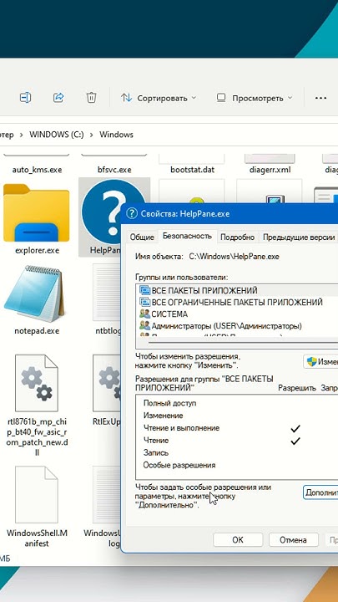
Task: Select the rtl8761b_mp_chip dll file icon
Action: point(37,383)
